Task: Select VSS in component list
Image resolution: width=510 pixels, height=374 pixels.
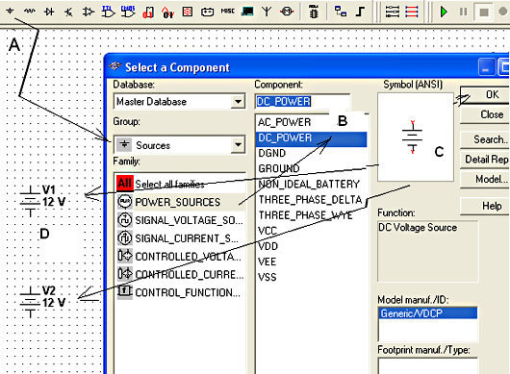Action: point(311,277)
